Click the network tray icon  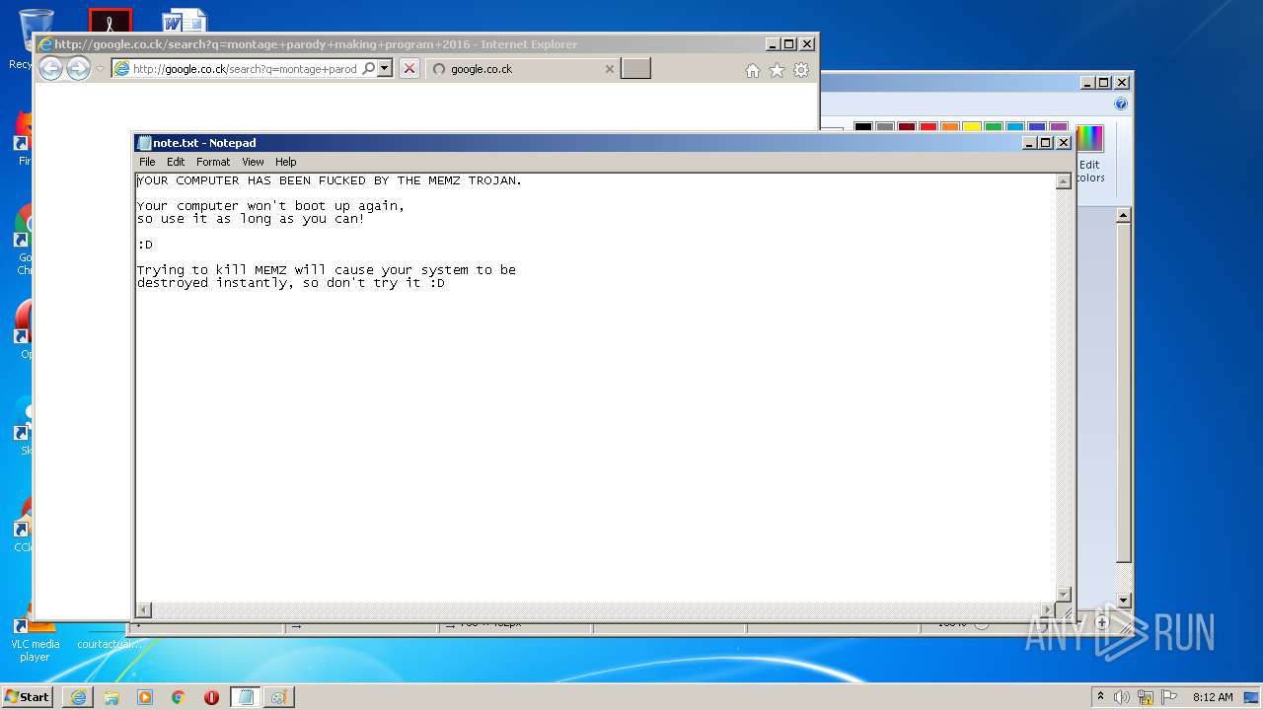pyautogui.click(x=1146, y=697)
